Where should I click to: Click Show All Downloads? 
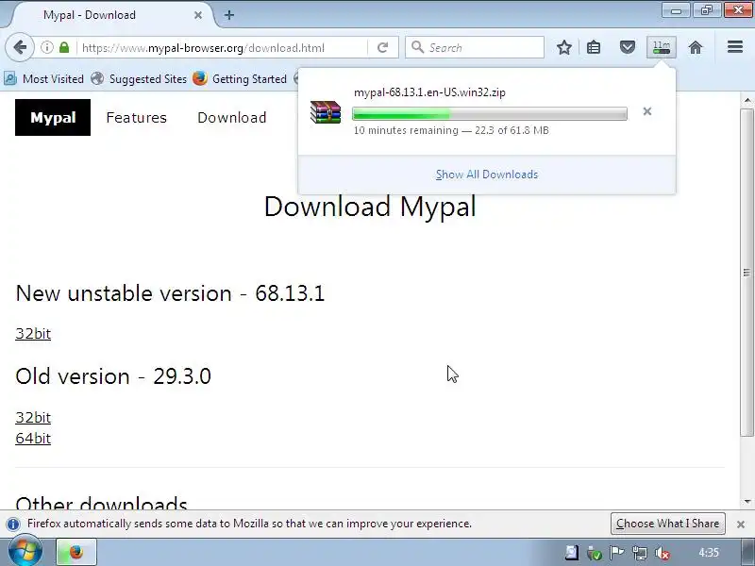pos(487,175)
